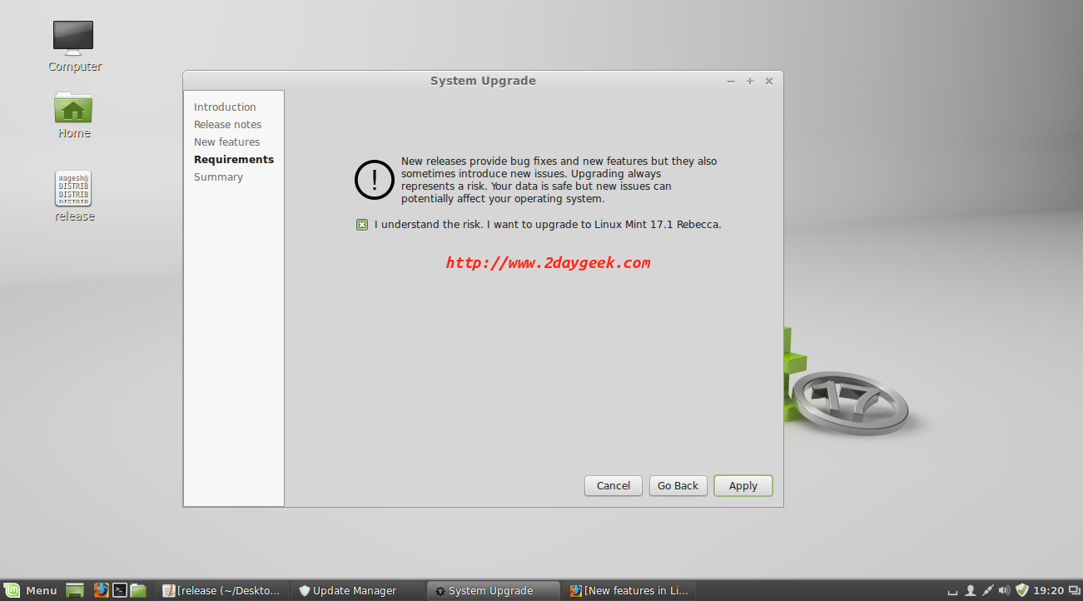The width and height of the screenshot is (1083, 601).
Task: Click the Go Back button
Action: click(678, 485)
